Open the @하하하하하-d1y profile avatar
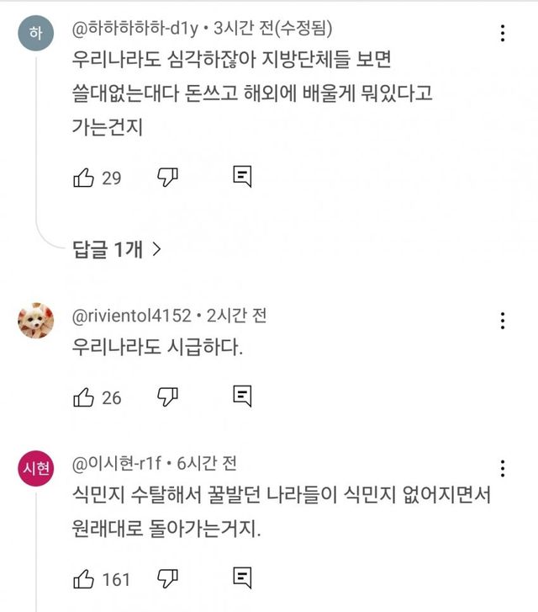 point(35,34)
